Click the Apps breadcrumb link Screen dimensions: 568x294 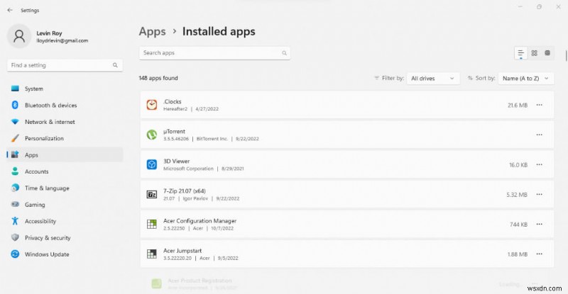(152, 31)
